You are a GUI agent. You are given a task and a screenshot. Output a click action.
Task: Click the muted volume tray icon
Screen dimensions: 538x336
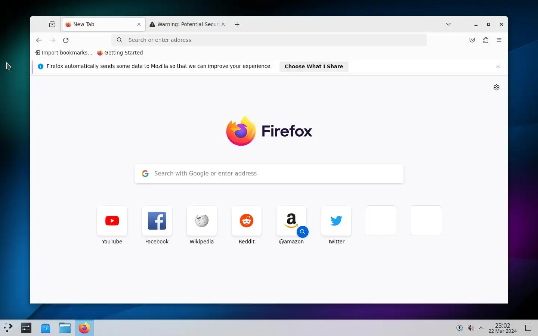click(470, 328)
